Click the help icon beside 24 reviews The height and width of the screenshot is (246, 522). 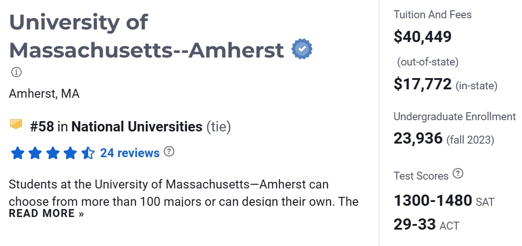[169, 152]
